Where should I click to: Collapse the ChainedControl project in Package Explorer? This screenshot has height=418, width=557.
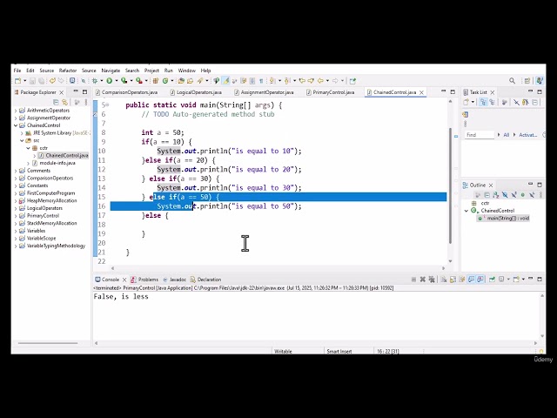pos(16,125)
